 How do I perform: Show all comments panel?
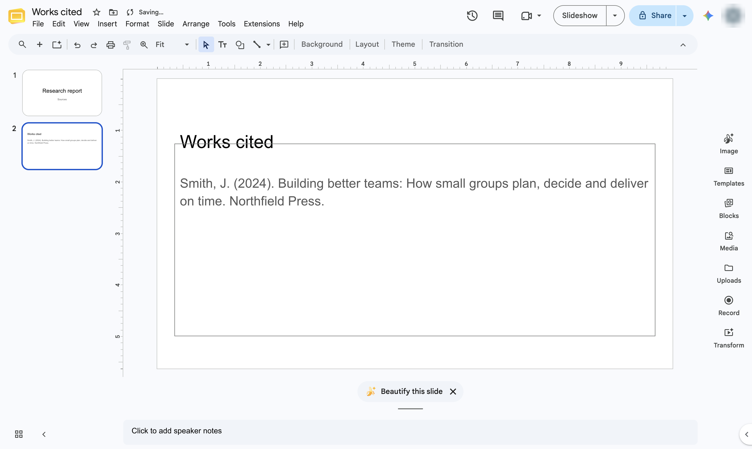coord(498,15)
